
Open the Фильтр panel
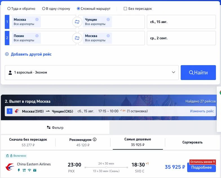(55, 127)
